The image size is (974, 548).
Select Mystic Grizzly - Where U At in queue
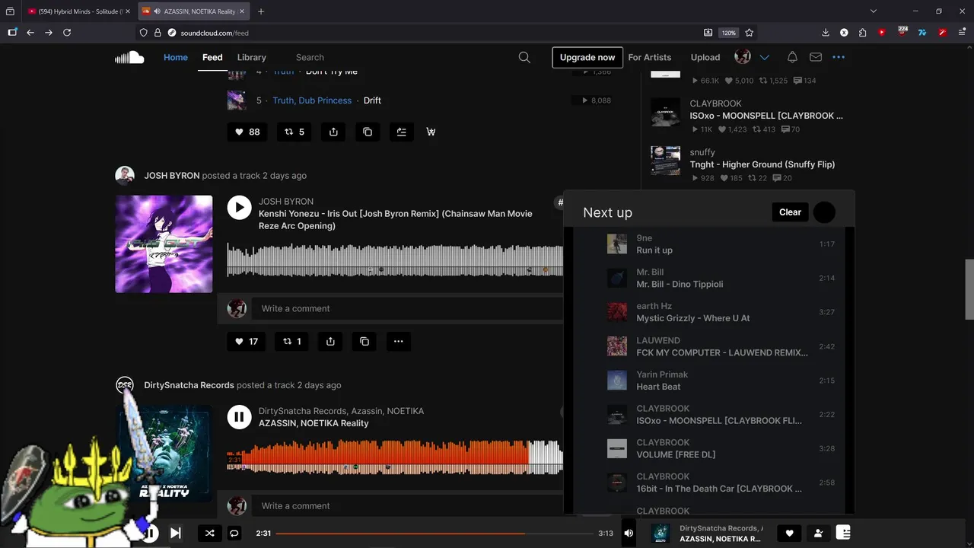pyautogui.click(x=709, y=312)
